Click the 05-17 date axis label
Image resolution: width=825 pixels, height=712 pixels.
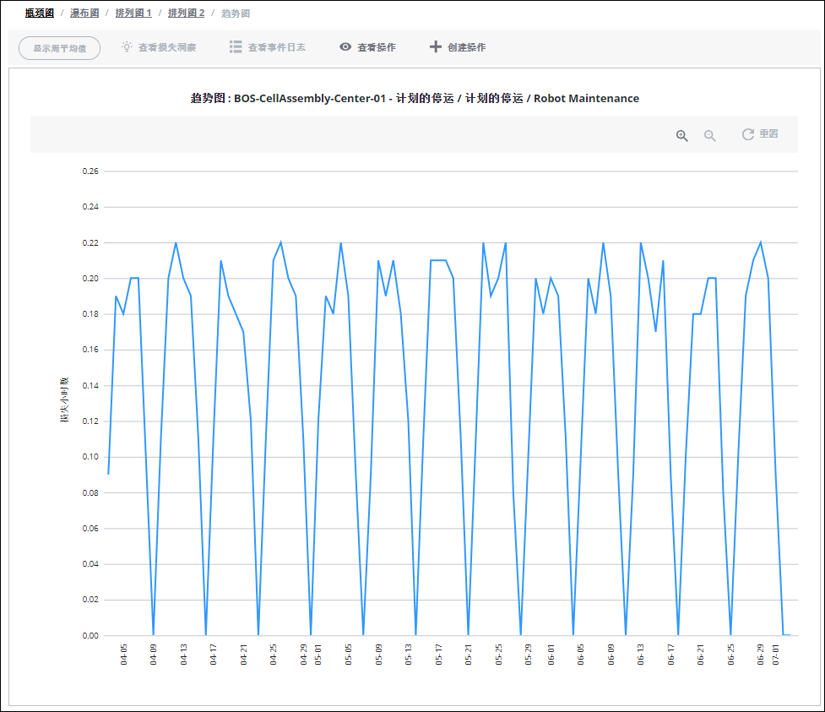click(x=438, y=655)
